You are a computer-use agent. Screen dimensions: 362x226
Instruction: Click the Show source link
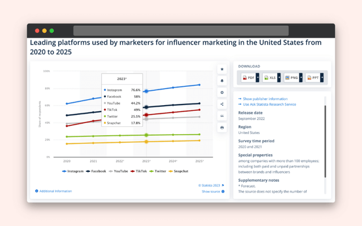point(211,191)
